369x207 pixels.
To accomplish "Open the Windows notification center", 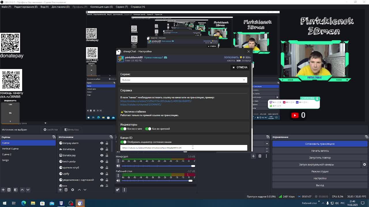I will 363,203.
